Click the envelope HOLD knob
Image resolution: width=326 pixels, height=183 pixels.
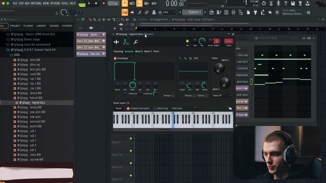132,85
